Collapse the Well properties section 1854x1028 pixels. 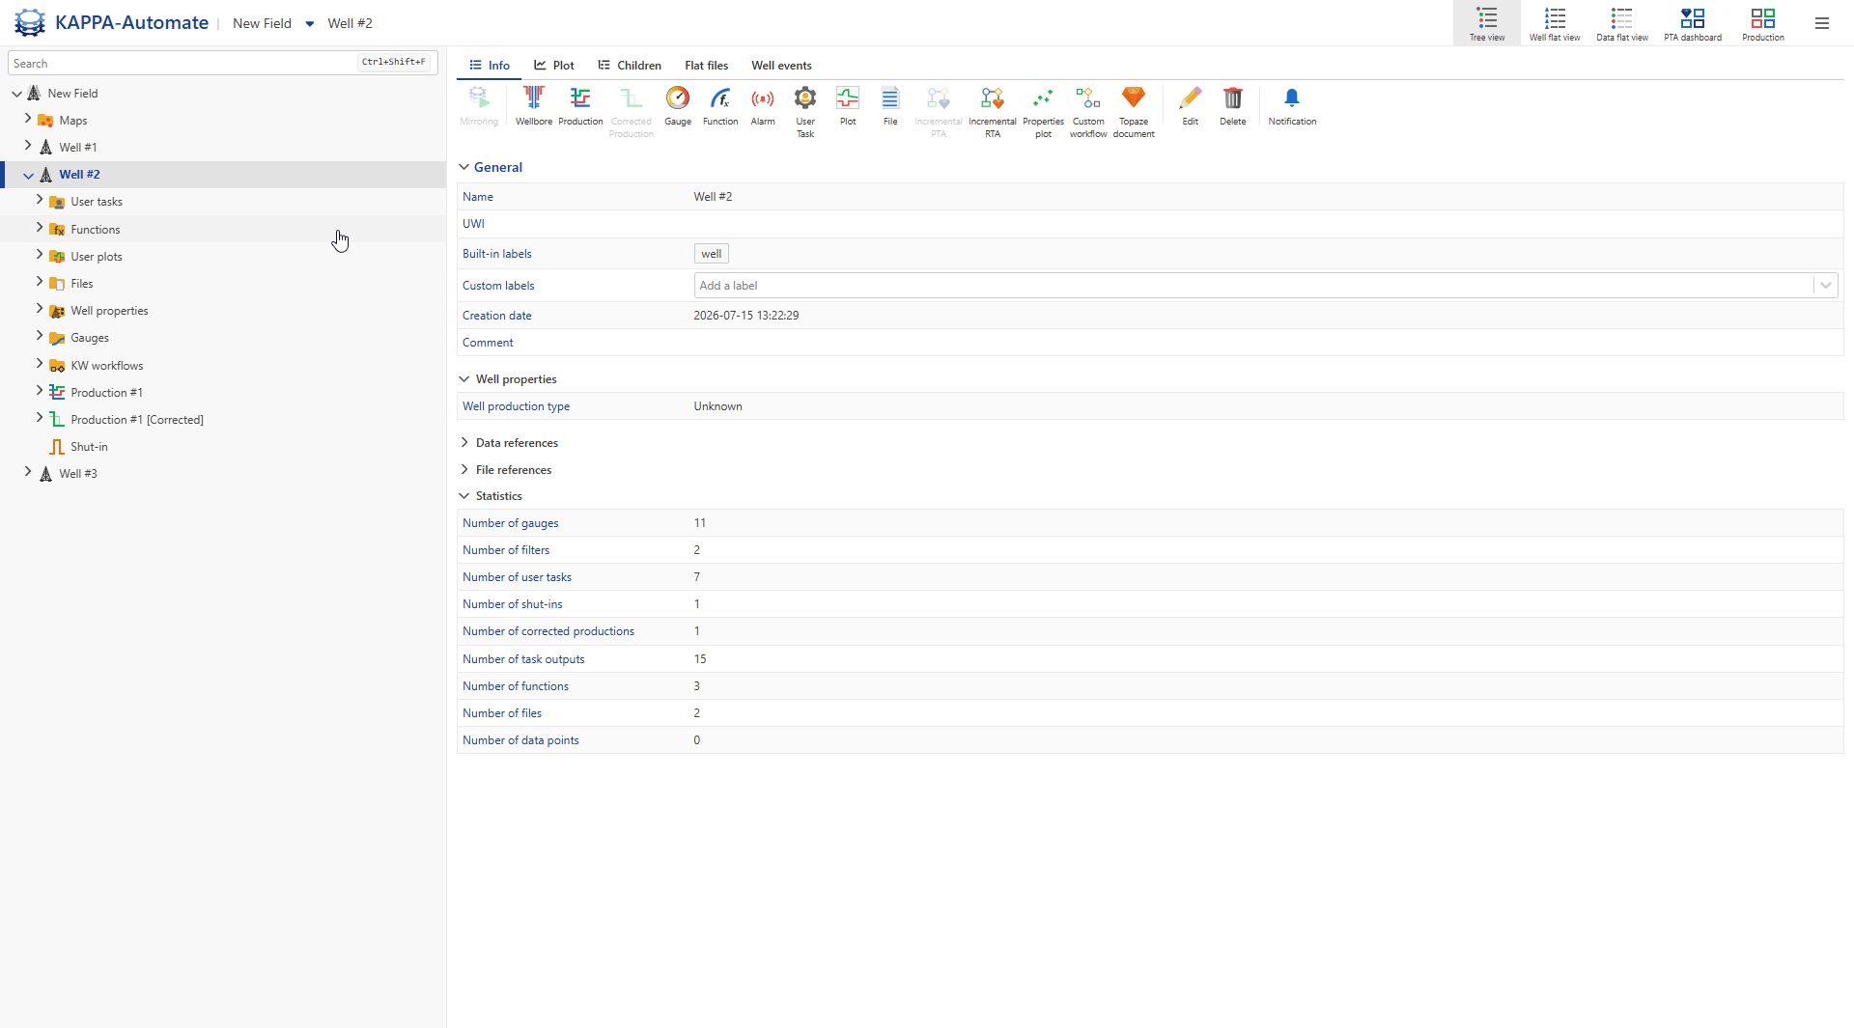point(464,379)
